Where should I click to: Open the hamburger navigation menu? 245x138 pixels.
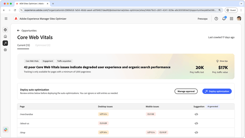tap(6, 19)
